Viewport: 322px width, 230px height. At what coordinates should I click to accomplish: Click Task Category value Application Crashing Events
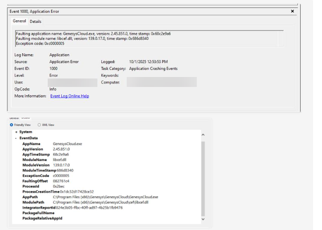pos(153,69)
